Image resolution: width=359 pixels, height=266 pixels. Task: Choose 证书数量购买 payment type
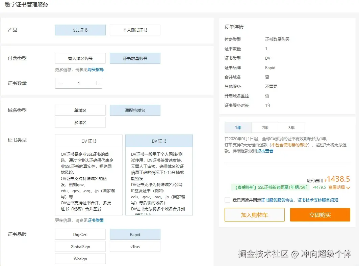[x=135, y=58]
